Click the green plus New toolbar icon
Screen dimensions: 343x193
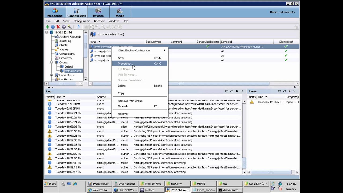click(47, 27)
